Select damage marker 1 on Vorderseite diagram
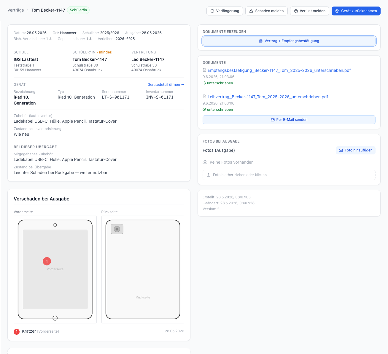 47,261
